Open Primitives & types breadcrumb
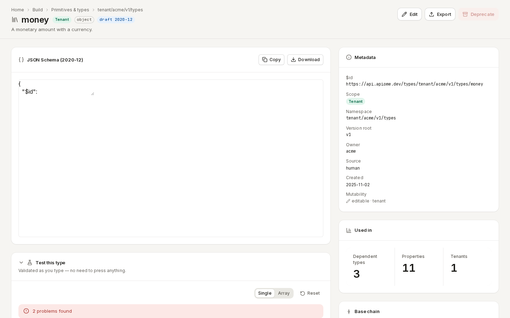The height and width of the screenshot is (318, 510). tap(70, 10)
